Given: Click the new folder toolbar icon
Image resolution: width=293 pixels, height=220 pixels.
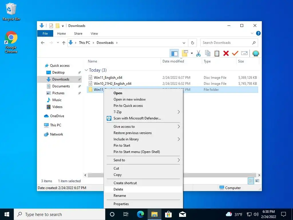Looking at the screenshot, I should 185,54.
